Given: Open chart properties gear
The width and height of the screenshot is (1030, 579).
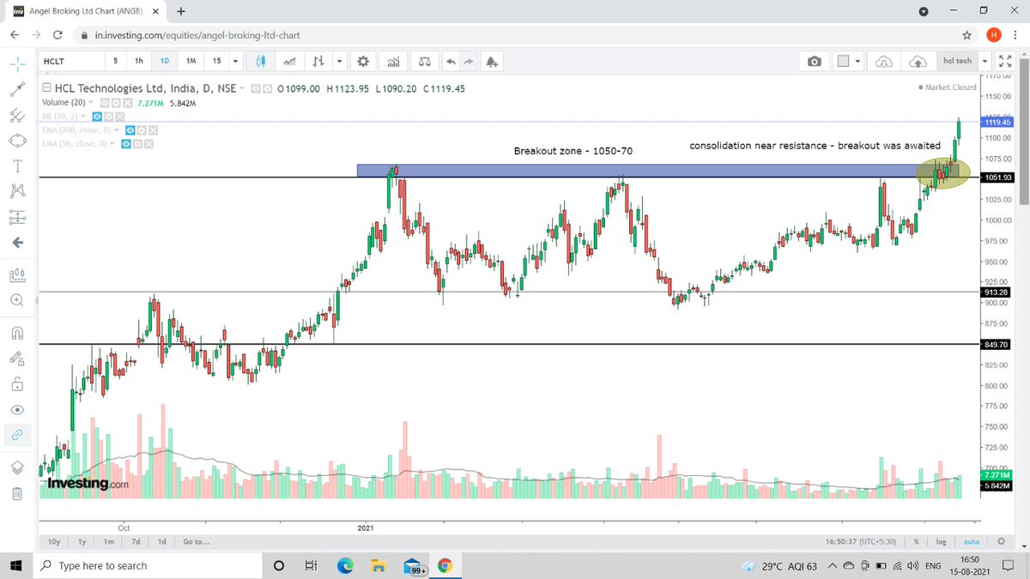Looking at the screenshot, I should point(363,62).
